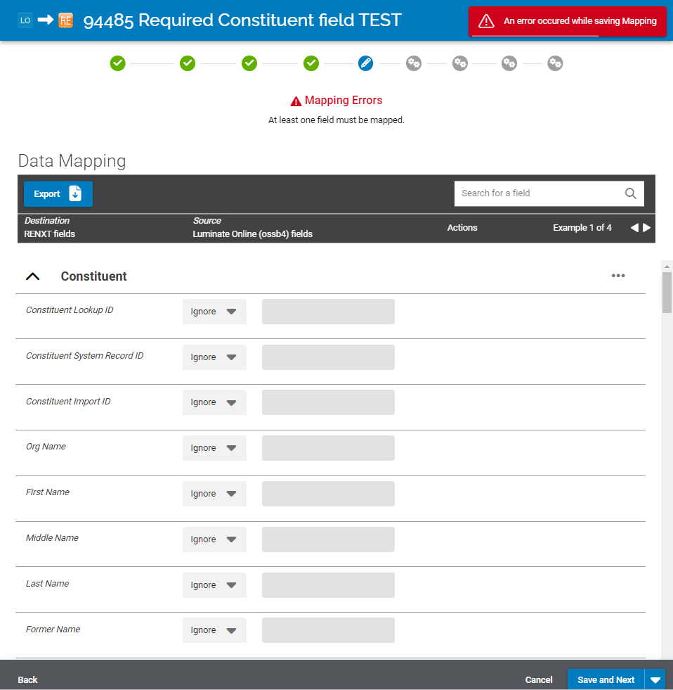Click the current step pencil icon
Screen dimensions: 673x690
(365, 63)
